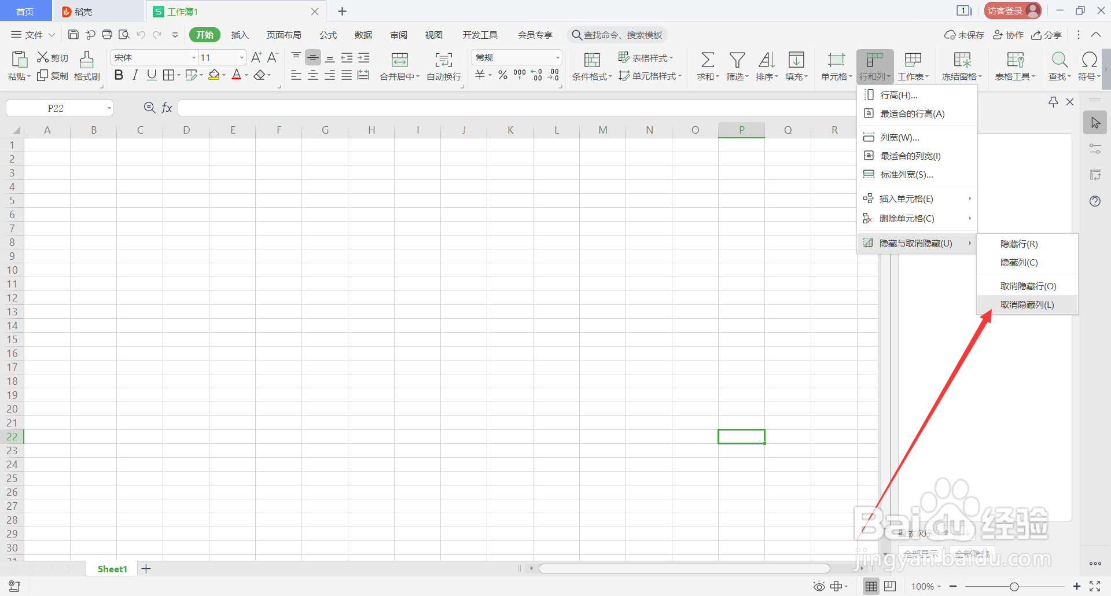Click the help question mark in sidebar
The image size is (1111, 596).
tap(1095, 201)
